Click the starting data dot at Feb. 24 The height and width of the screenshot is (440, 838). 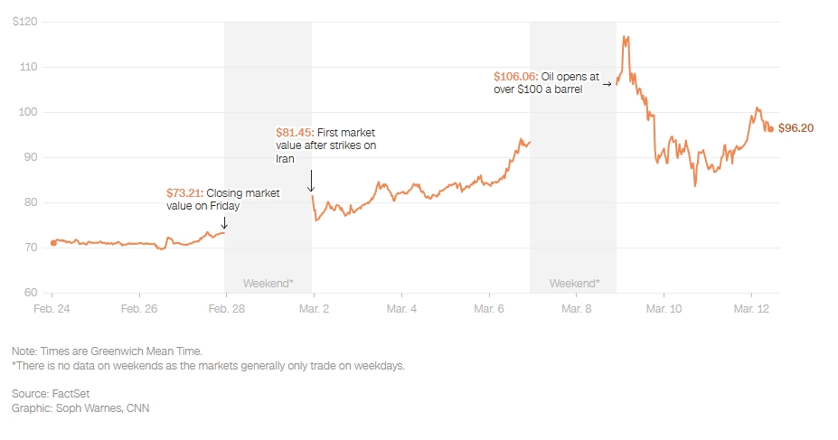(x=53, y=242)
